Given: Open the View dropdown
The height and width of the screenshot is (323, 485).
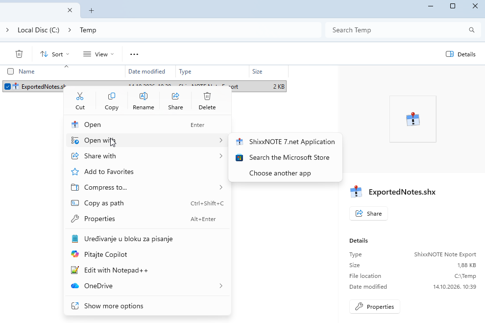Looking at the screenshot, I should (x=98, y=54).
